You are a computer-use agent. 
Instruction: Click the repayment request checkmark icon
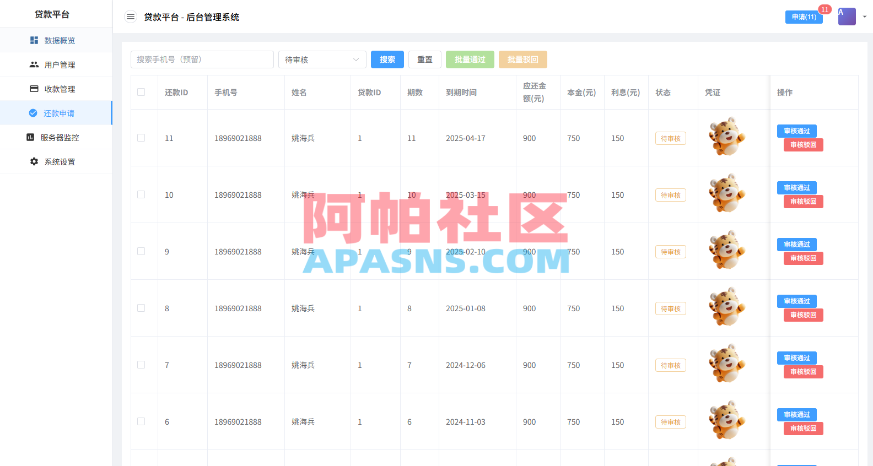point(33,113)
